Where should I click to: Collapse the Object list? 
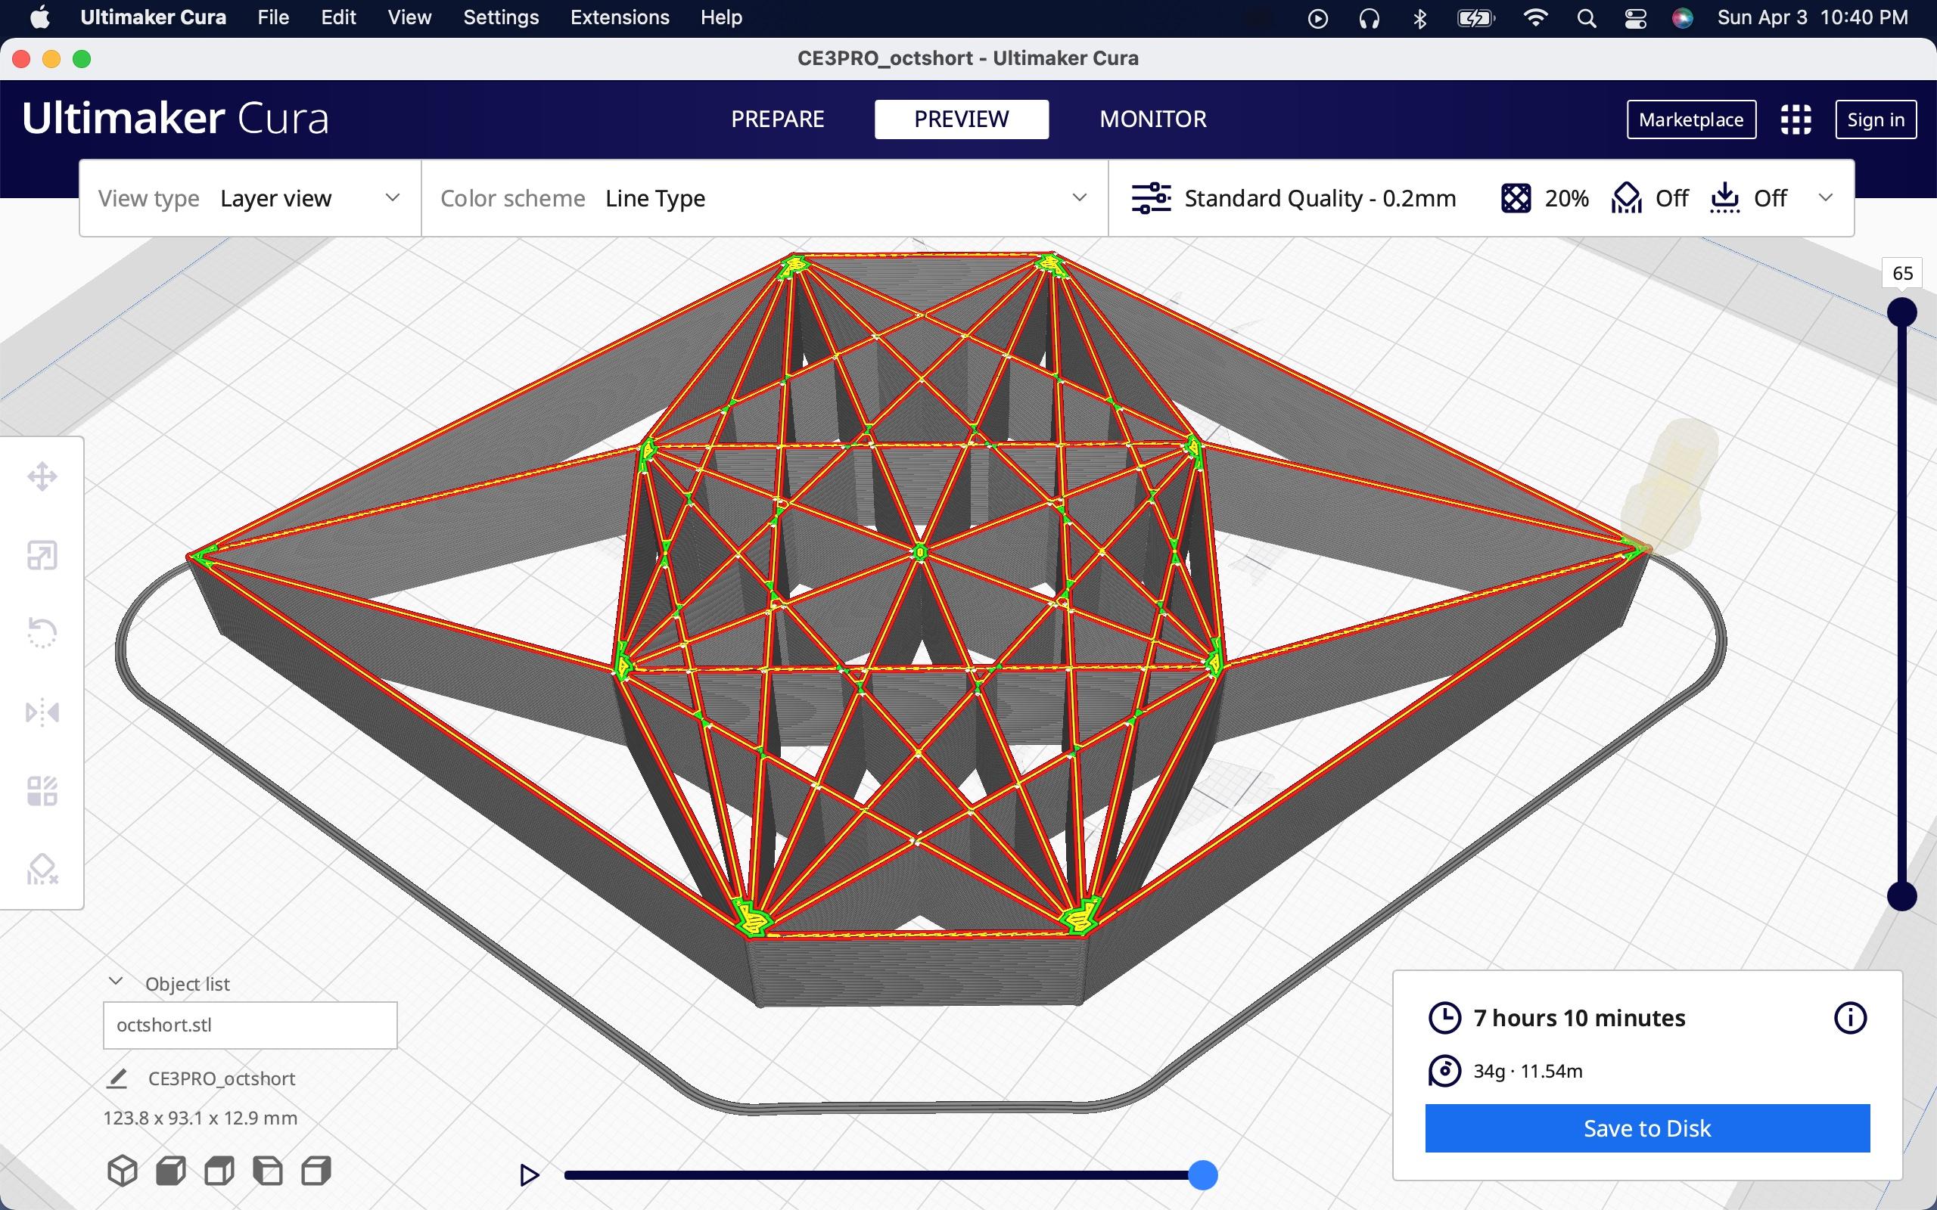point(116,982)
